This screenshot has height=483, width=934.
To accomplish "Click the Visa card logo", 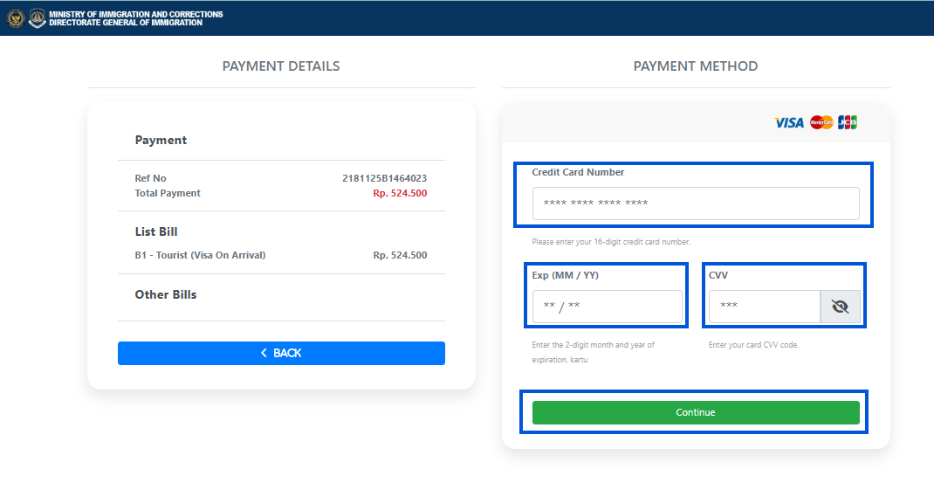I will 789,122.
